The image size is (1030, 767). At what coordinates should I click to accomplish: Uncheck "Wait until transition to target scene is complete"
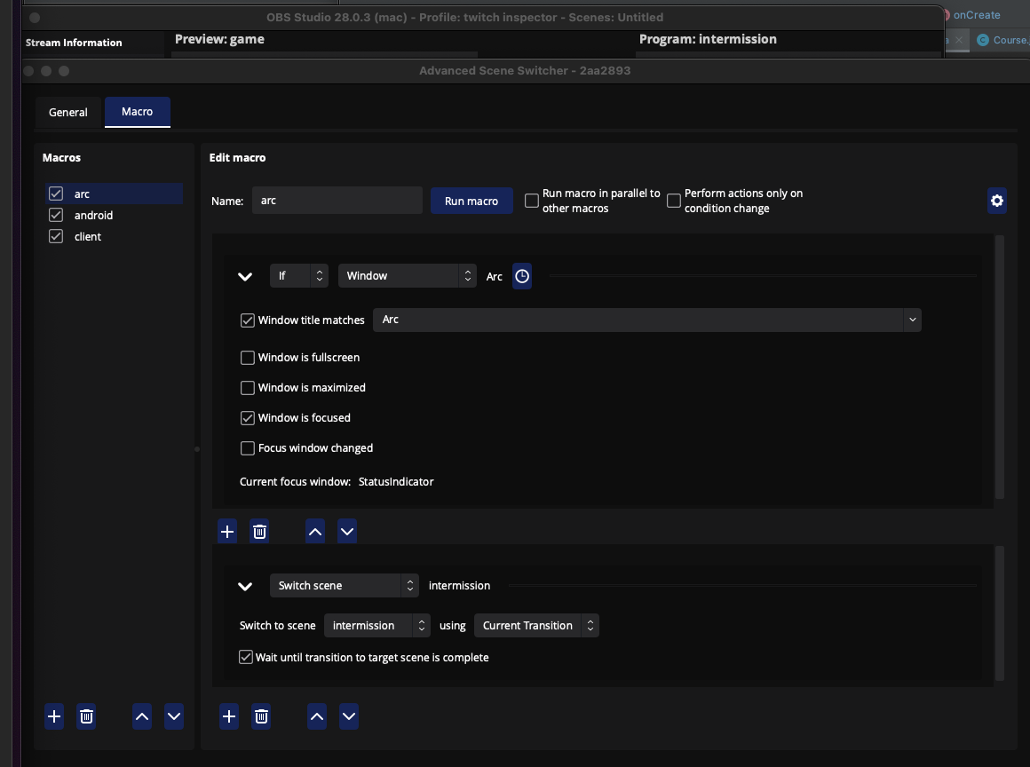coord(245,657)
